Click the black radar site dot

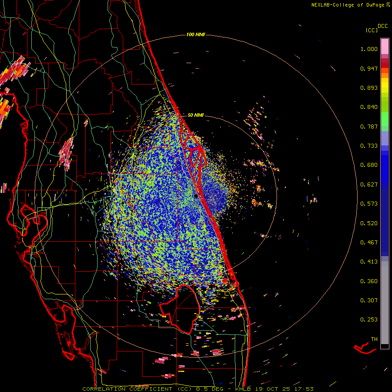[x=196, y=196]
